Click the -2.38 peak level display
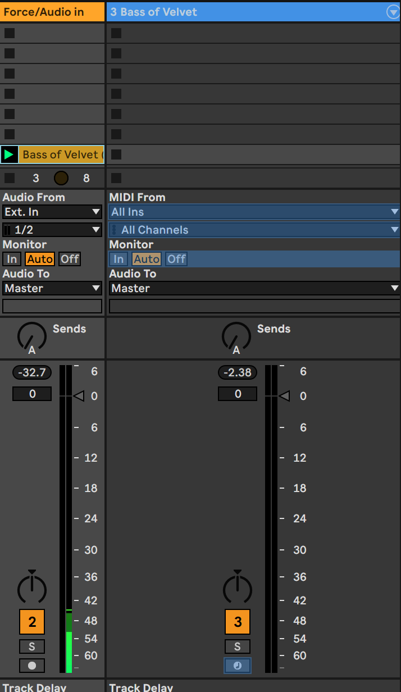 click(238, 372)
